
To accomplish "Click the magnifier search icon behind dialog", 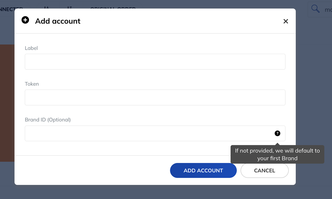I will 315,9.
